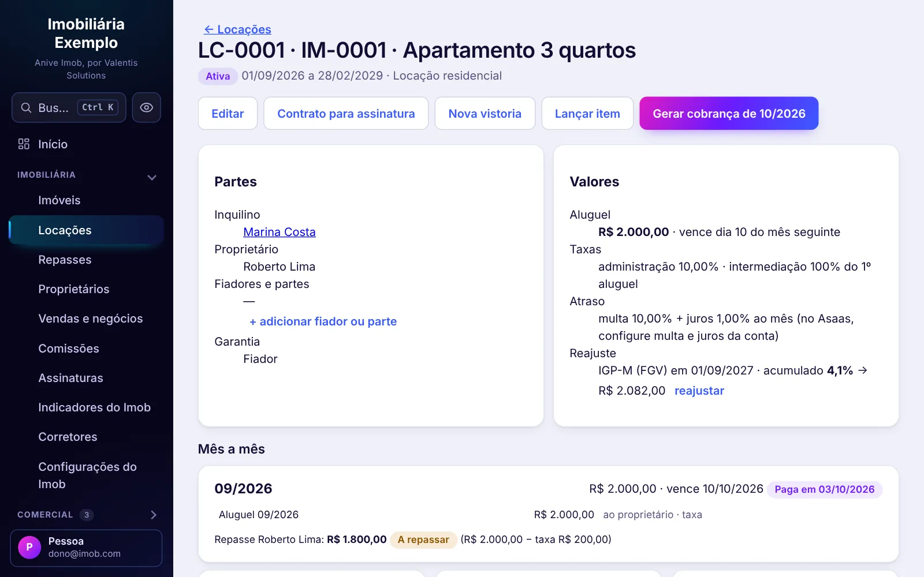Click the Editar button

pos(228,114)
